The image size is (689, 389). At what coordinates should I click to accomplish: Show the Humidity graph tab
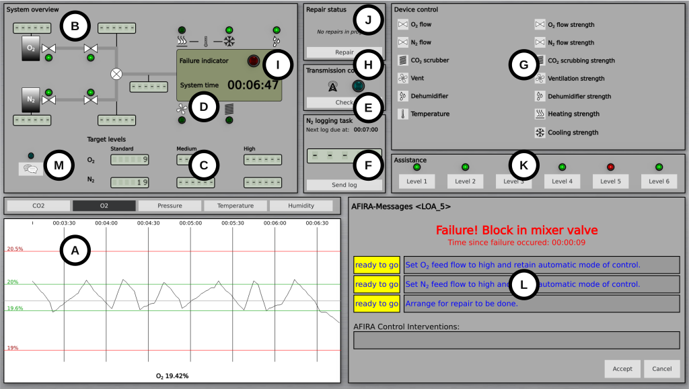[x=301, y=206]
